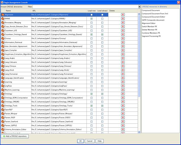Image resolution: width=181 pixels, height=145 pixels.
Task: Select 'Alignment Editor' resource
Action: (149, 23)
